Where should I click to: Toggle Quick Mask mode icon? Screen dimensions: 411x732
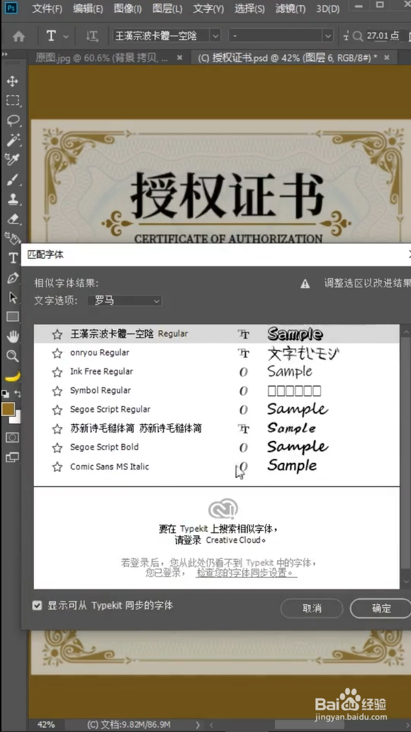(x=13, y=437)
